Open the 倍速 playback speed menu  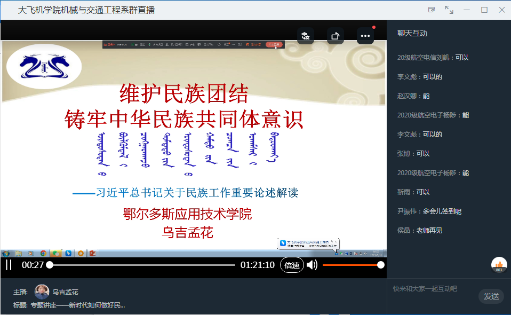pyautogui.click(x=292, y=265)
